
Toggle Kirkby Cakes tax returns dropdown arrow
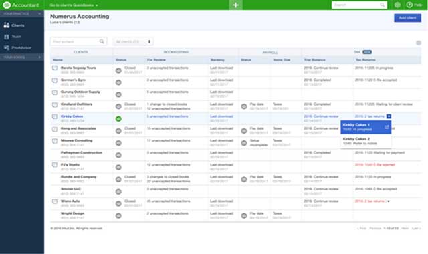tap(389, 116)
